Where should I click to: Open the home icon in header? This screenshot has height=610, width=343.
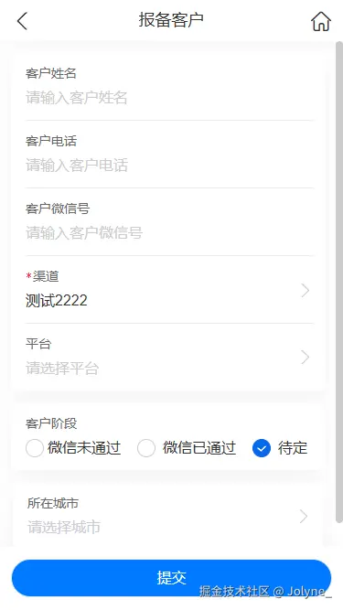(321, 21)
